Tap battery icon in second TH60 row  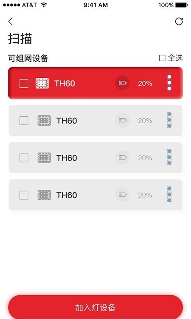point(122,120)
